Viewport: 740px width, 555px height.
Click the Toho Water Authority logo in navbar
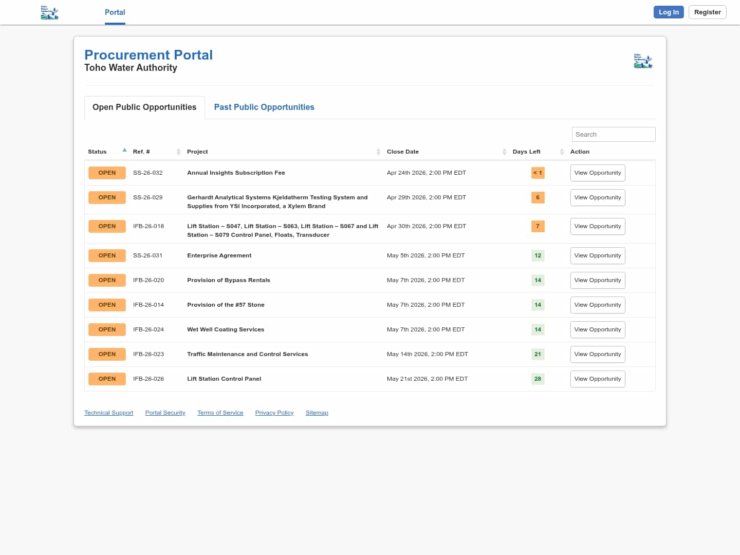click(49, 12)
